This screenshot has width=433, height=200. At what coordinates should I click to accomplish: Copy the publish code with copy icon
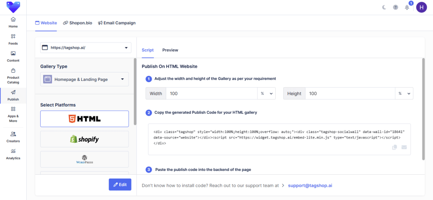(395, 147)
